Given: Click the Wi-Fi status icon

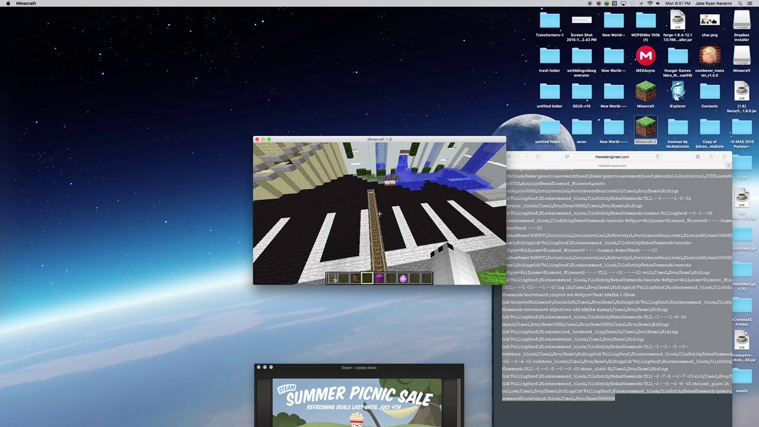Looking at the screenshot, I should tap(650, 4).
